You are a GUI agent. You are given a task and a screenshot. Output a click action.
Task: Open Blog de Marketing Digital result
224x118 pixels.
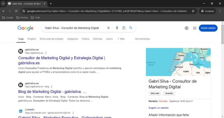pyautogui.click(x=52, y=92)
